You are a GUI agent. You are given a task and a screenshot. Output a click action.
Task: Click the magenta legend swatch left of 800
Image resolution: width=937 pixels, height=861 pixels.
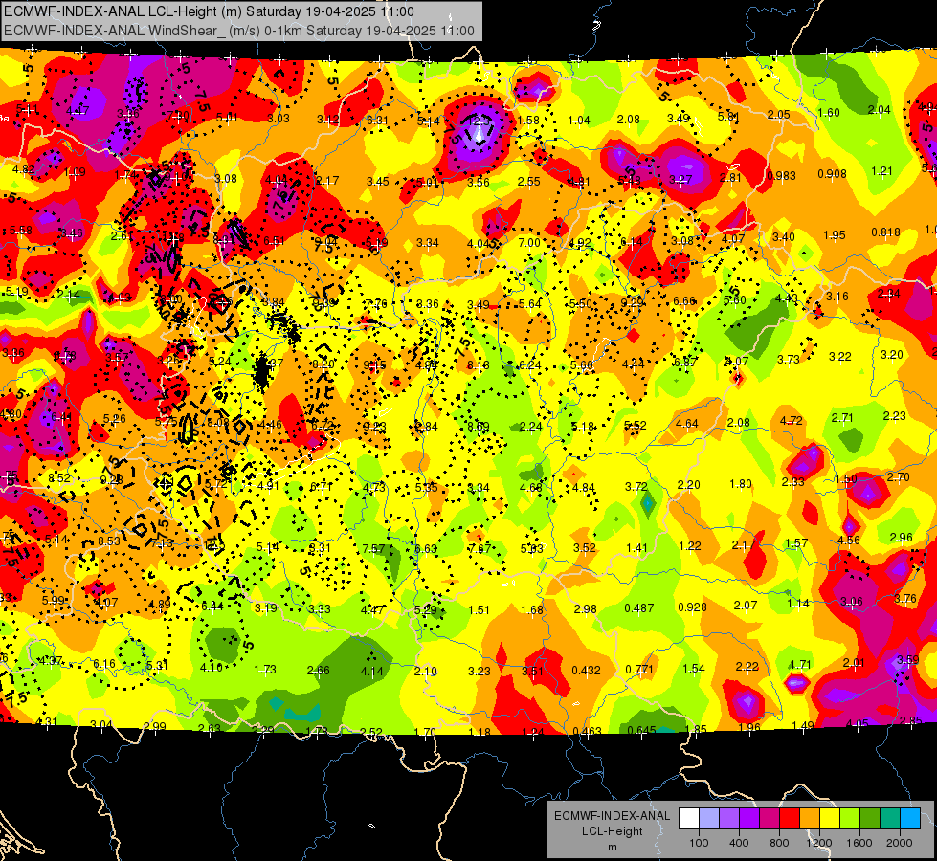(770, 819)
